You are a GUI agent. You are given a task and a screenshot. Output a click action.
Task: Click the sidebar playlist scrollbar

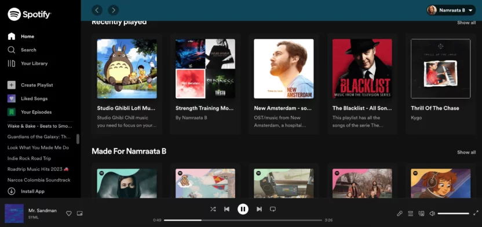pyautogui.click(x=78, y=139)
